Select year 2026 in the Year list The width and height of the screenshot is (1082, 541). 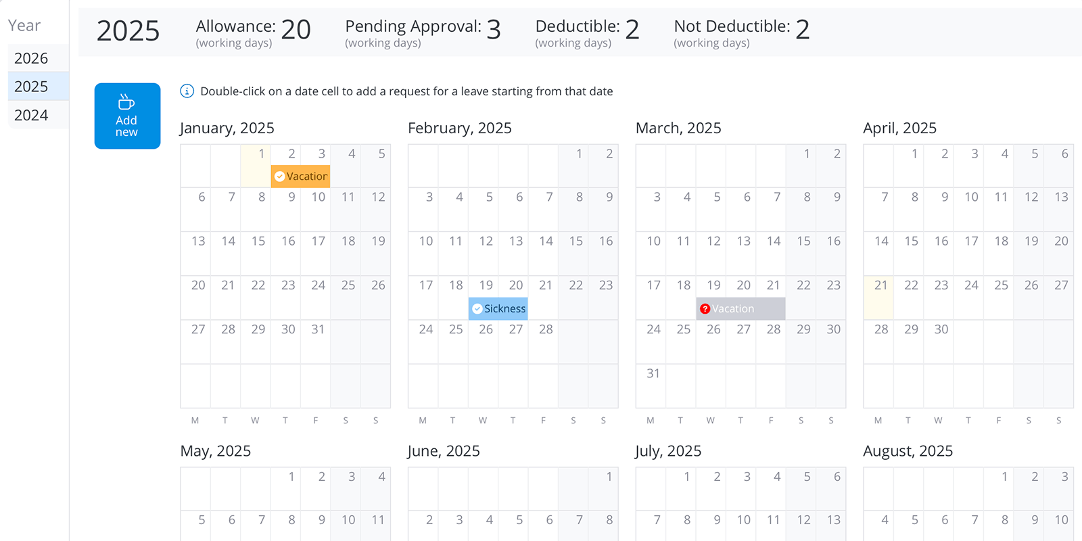point(31,58)
